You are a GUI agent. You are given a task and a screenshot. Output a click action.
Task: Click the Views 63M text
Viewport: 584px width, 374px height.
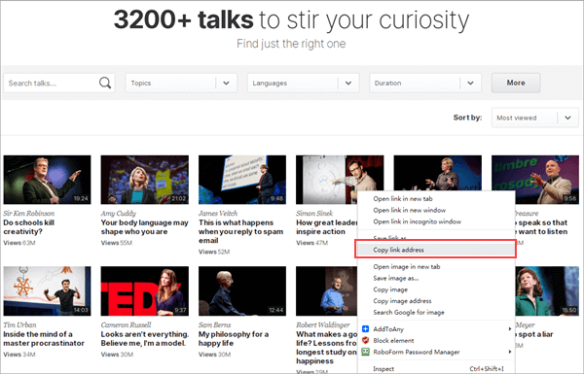[x=19, y=243]
